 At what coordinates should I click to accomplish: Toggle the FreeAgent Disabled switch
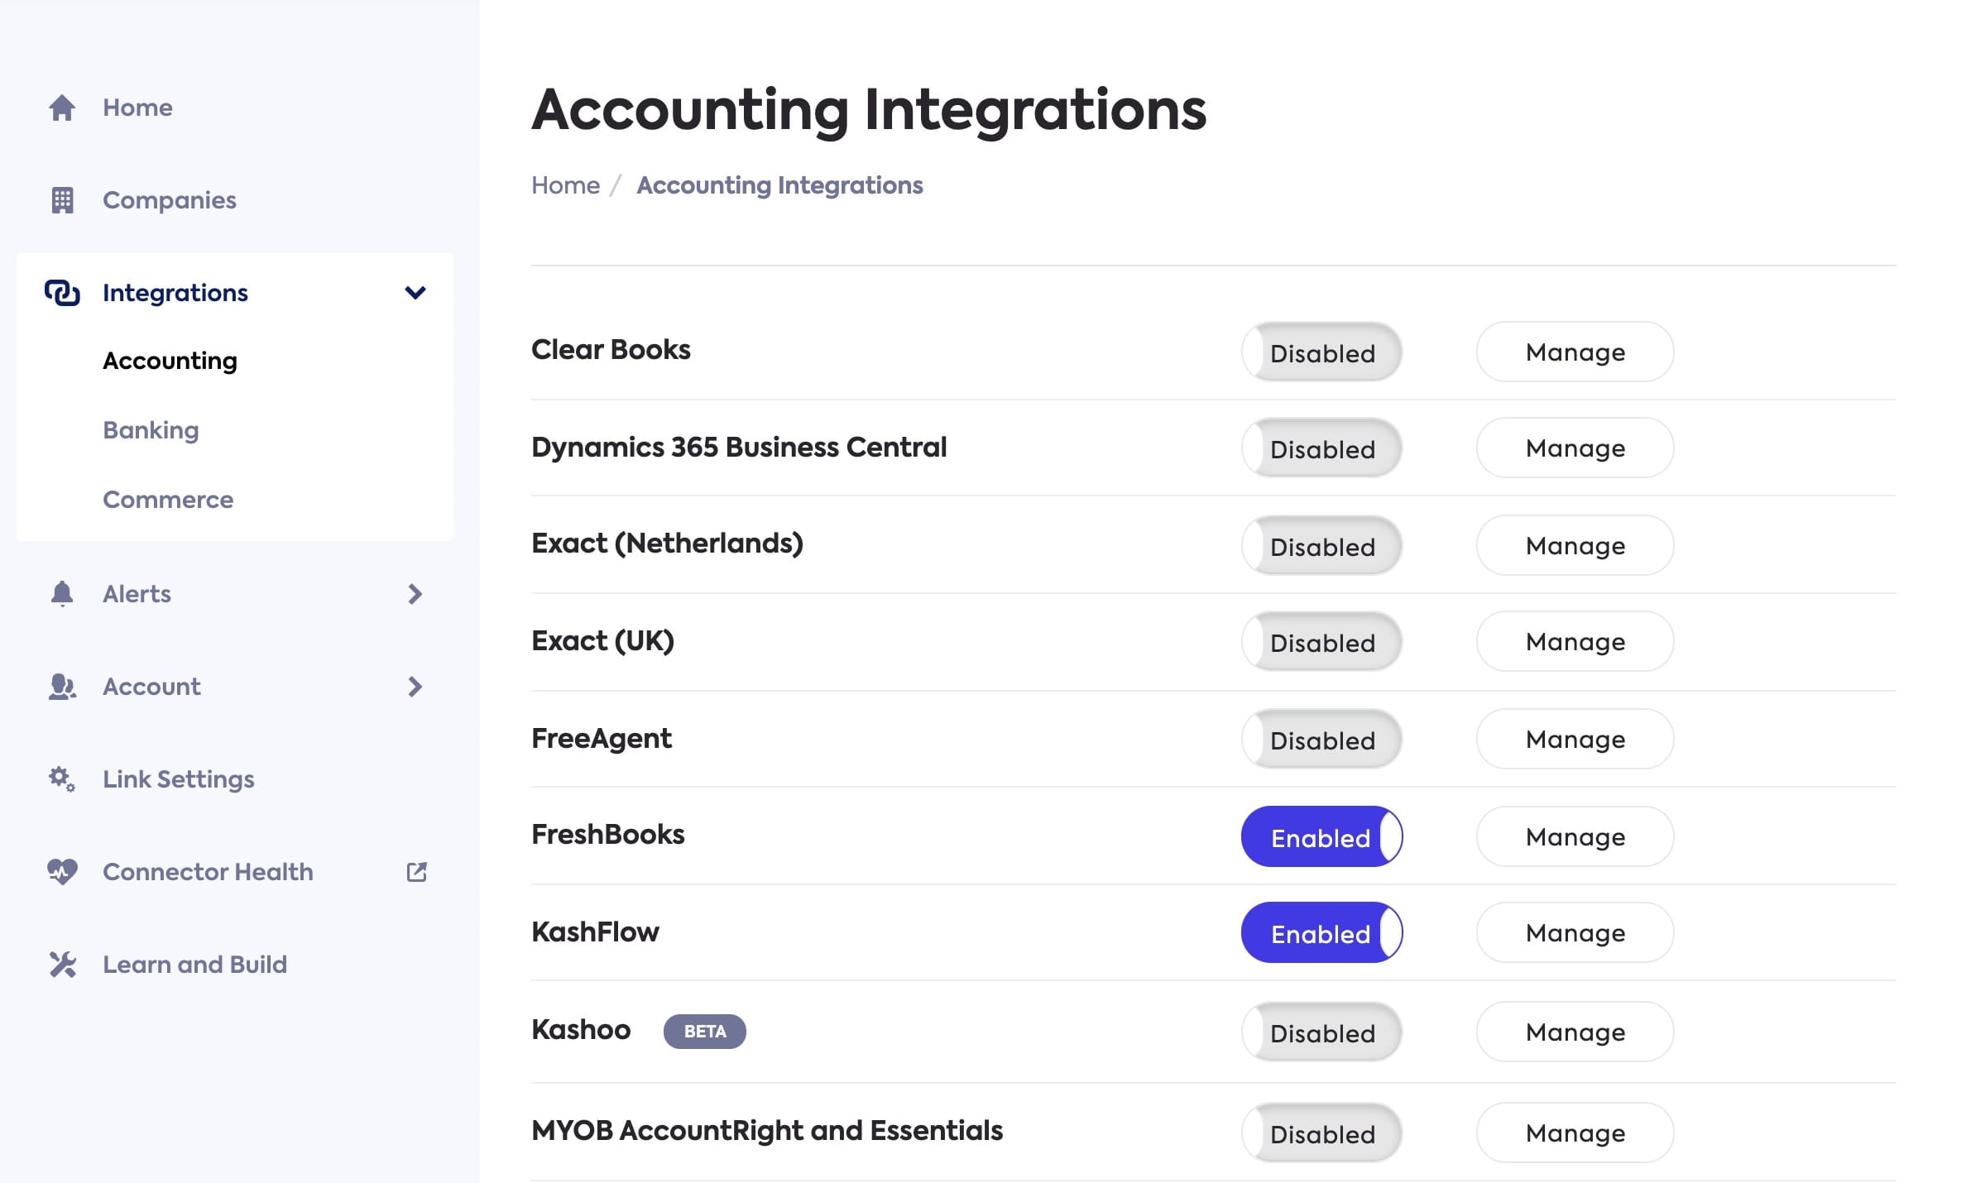1321,740
